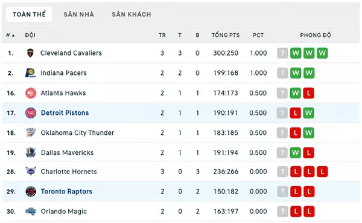The height and width of the screenshot is (223, 362).
Task: Click the Dallas Mavericks logo icon
Action: [31, 153]
